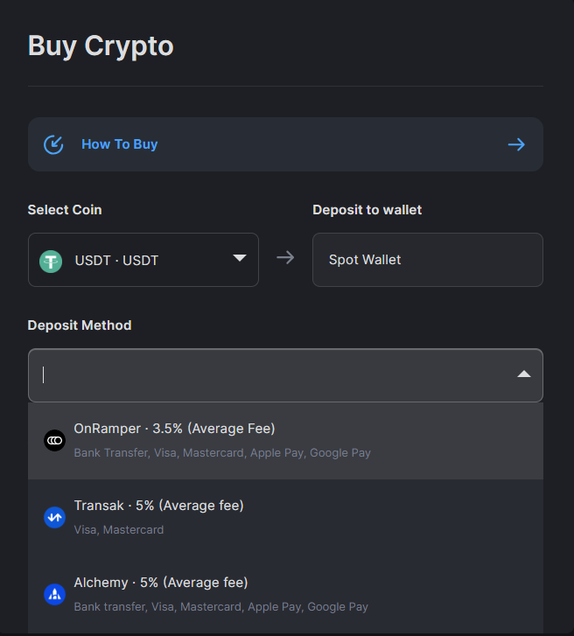Click the OnRamper black logo icon
This screenshot has height=636, width=574.
(55, 441)
